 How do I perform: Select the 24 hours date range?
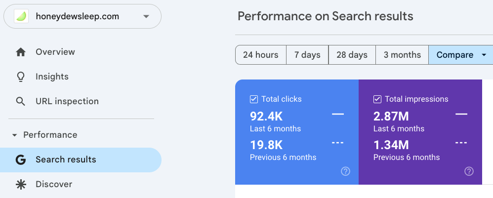[261, 55]
